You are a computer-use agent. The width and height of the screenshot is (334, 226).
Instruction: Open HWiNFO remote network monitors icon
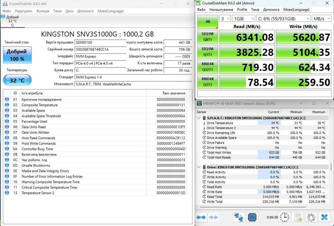click(x=238, y=217)
